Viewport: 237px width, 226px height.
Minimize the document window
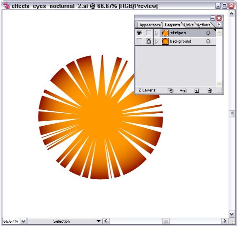click(x=218, y=6)
